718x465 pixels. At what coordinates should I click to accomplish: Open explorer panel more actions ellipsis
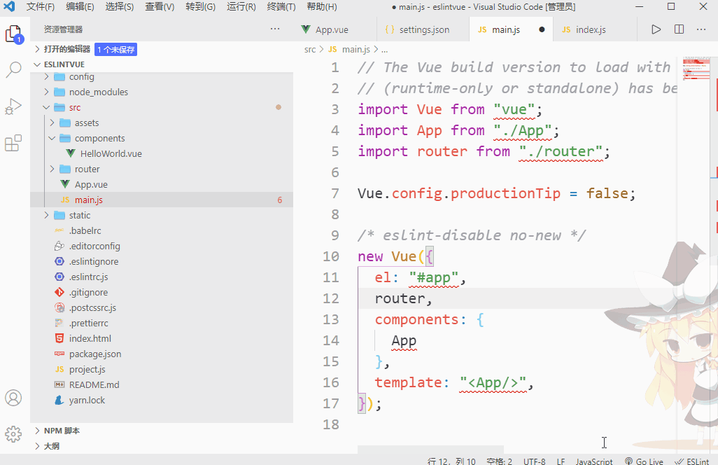[x=275, y=29]
